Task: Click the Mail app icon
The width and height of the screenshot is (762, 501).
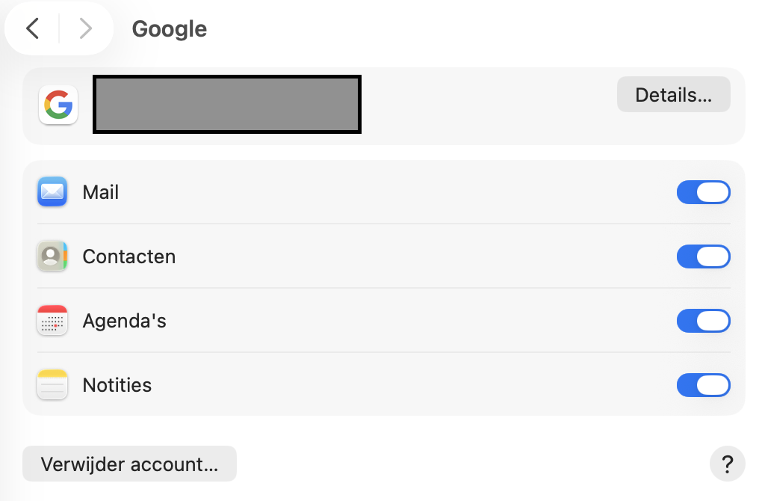Action: (x=52, y=192)
